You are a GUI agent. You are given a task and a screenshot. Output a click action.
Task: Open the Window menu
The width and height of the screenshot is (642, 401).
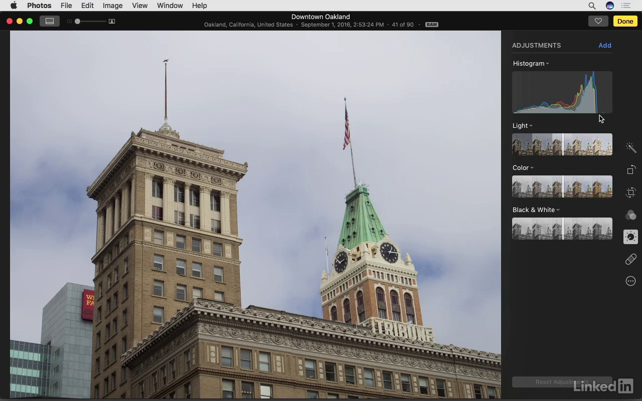click(x=170, y=6)
